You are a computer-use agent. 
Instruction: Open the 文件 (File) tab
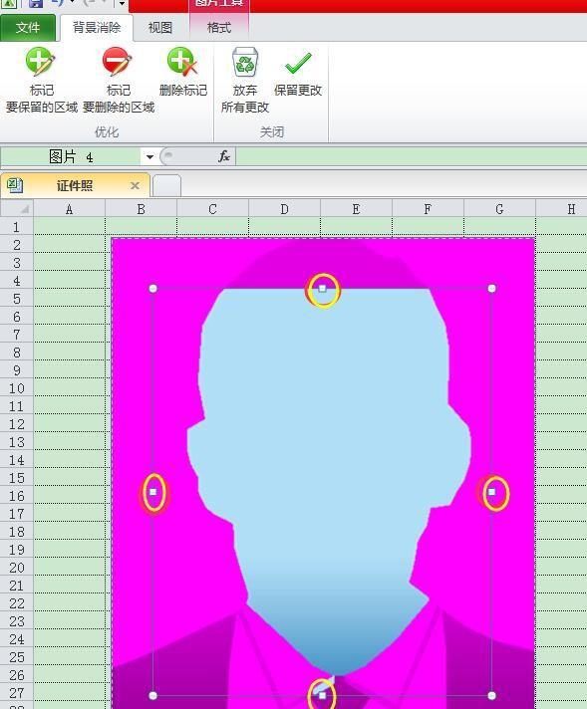28,28
